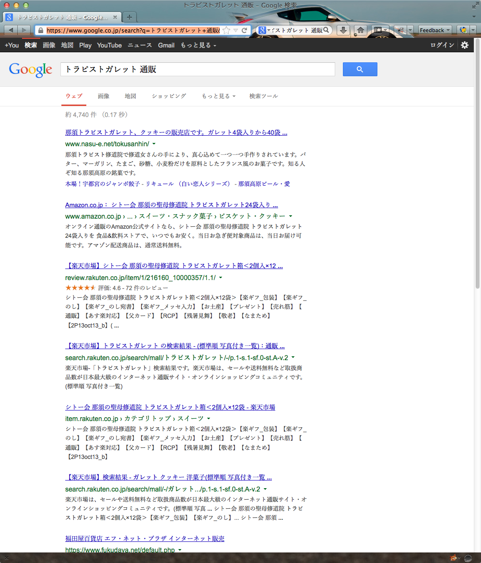Image resolution: width=481 pixels, height=563 pixels.
Task: Open 検索ツール search tools
Action: pos(263,96)
